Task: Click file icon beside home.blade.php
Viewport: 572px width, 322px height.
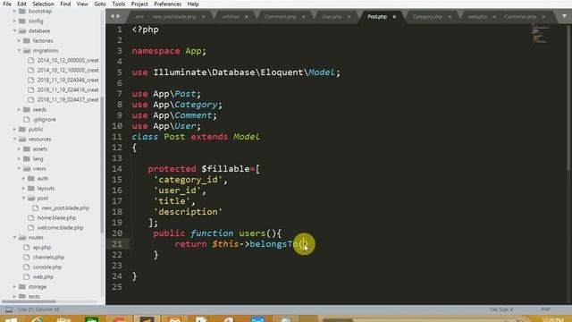Action: (31, 217)
